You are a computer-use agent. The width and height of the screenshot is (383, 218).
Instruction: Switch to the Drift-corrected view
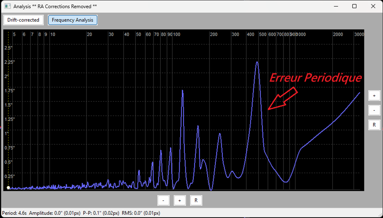pyautogui.click(x=23, y=20)
